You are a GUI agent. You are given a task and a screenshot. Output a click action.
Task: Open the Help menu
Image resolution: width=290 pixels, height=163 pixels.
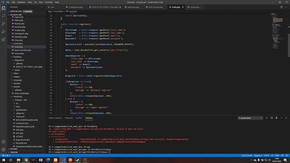click(57, 2)
